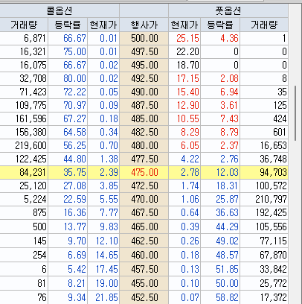Click call price 19.00 at 455.00
The image size is (302, 304).
(103, 283)
